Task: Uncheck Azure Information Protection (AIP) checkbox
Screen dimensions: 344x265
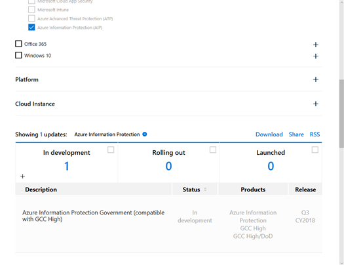Action: coord(31,28)
